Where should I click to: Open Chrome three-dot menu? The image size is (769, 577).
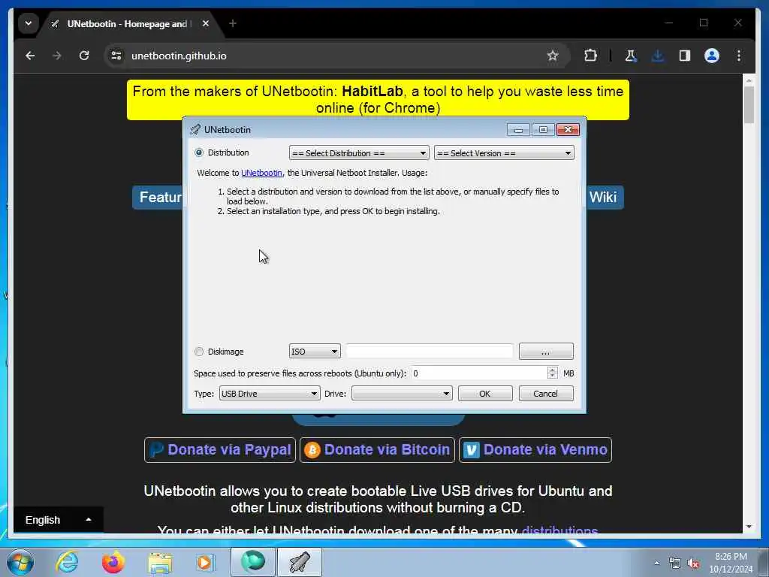click(x=739, y=56)
